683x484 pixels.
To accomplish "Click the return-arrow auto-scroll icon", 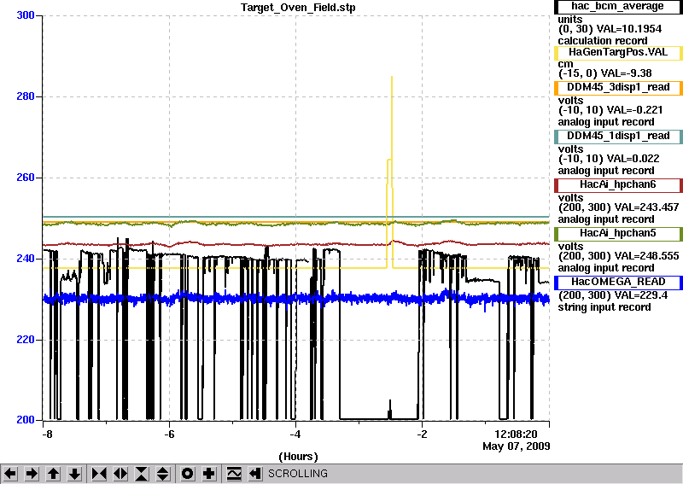I will pyautogui.click(x=255, y=474).
